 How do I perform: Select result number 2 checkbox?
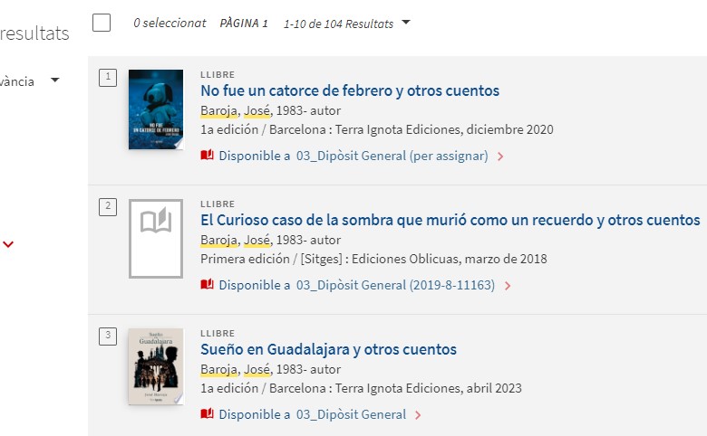[108, 206]
